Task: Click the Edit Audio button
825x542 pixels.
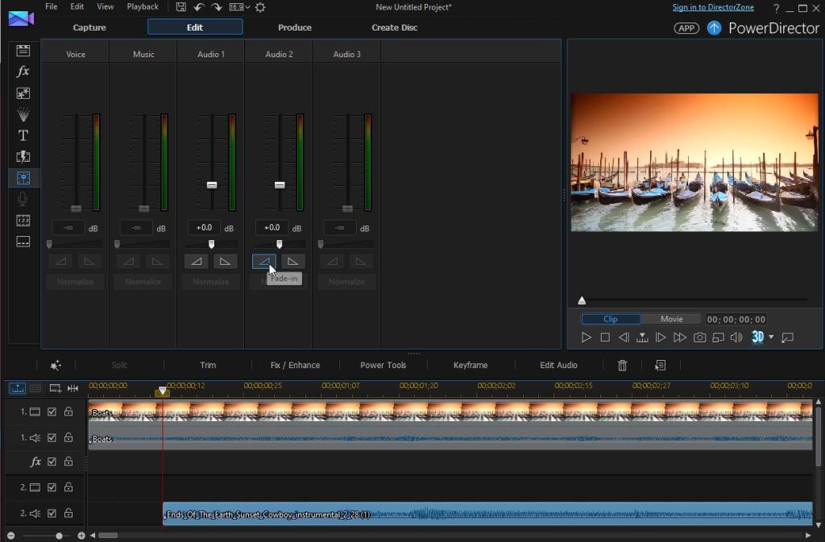Action: click(558, 366)
